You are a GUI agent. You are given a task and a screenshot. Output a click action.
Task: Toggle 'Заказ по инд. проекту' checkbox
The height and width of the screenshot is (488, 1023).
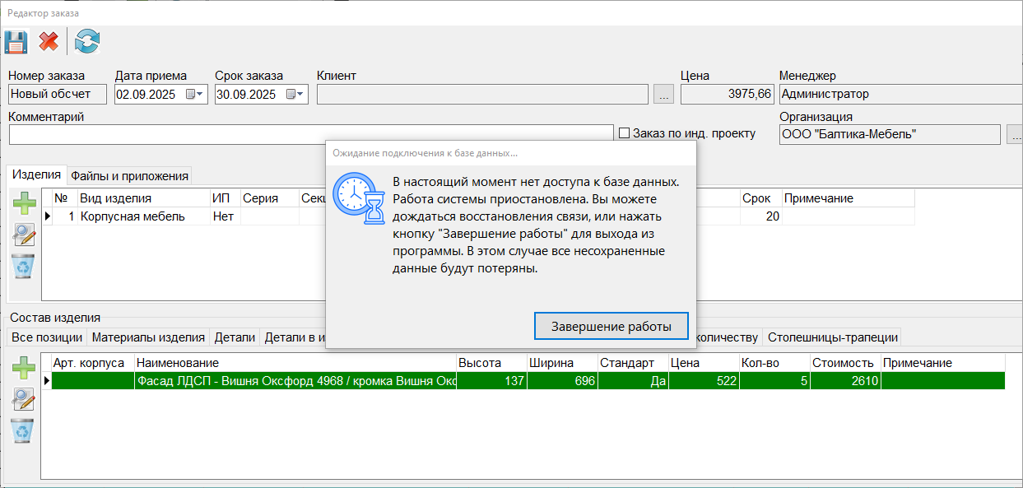tap(624, 133)
